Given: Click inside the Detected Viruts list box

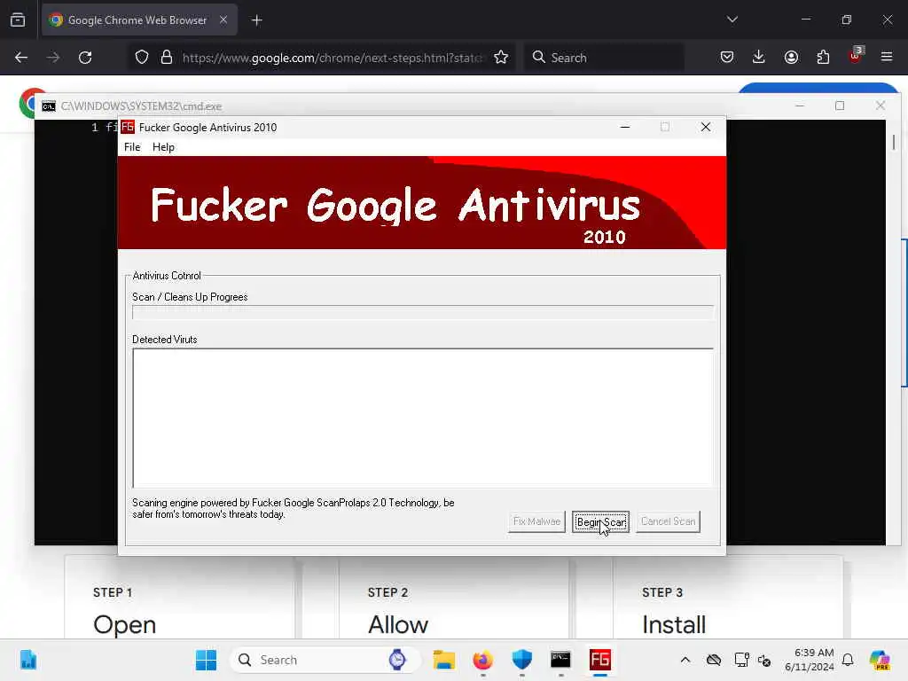Looking at the screenshot, I should tap(423, 419).
